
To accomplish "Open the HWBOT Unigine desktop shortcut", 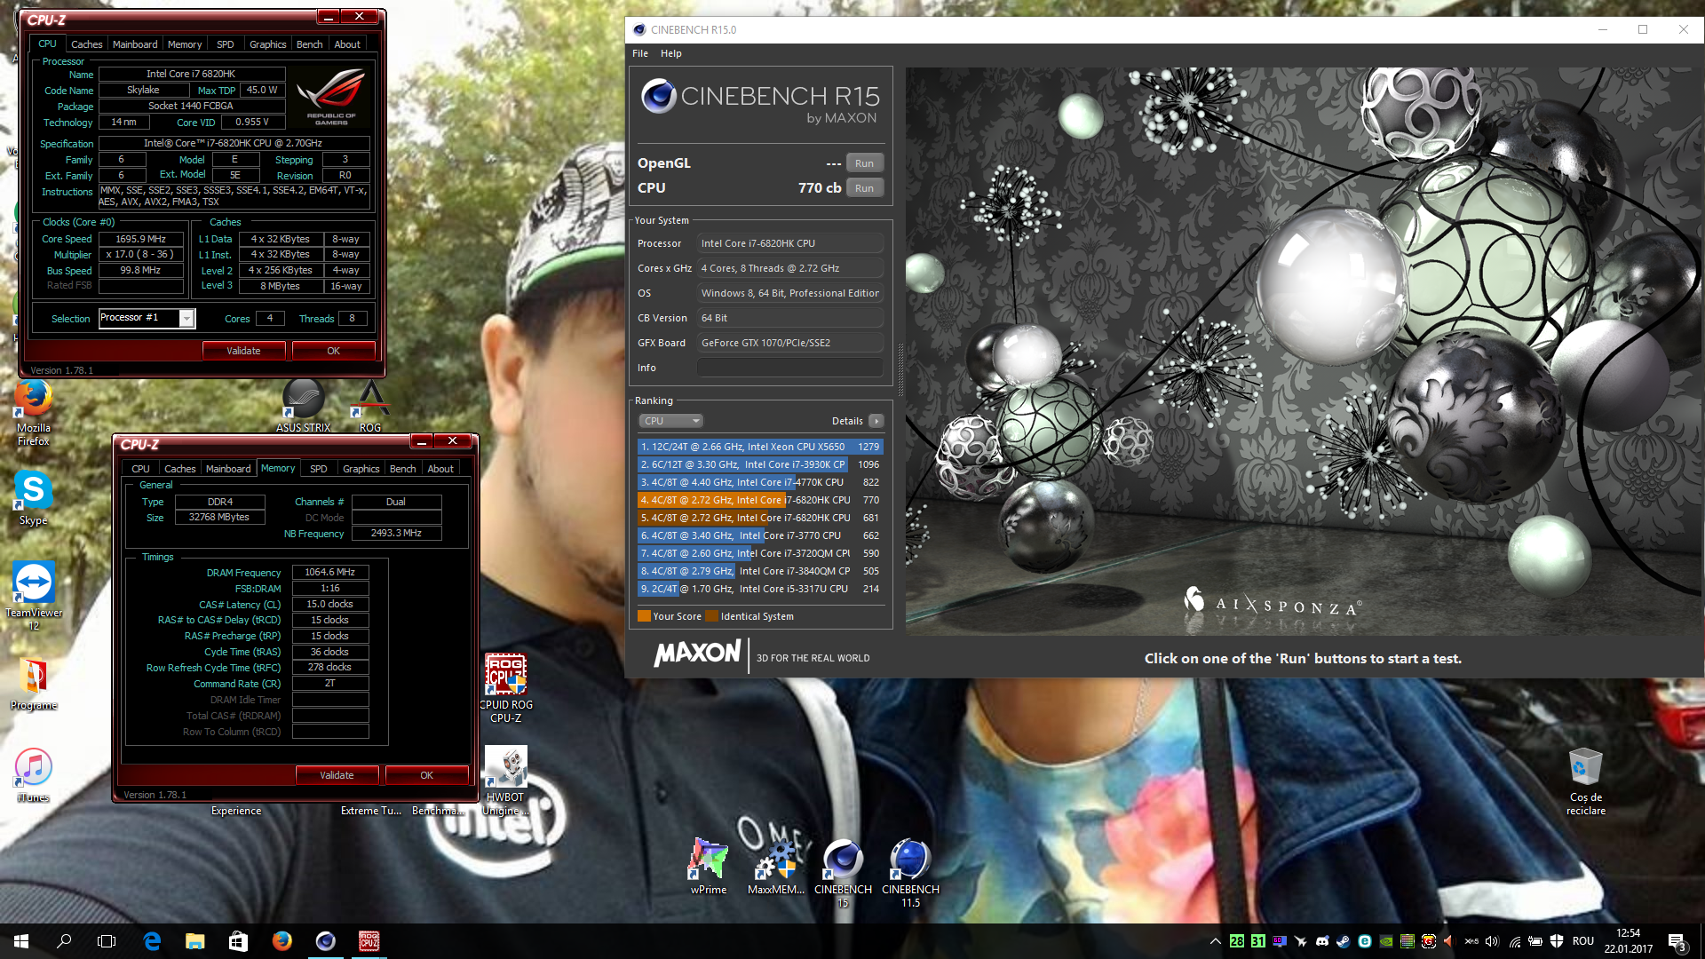I will tap(505, 781).
